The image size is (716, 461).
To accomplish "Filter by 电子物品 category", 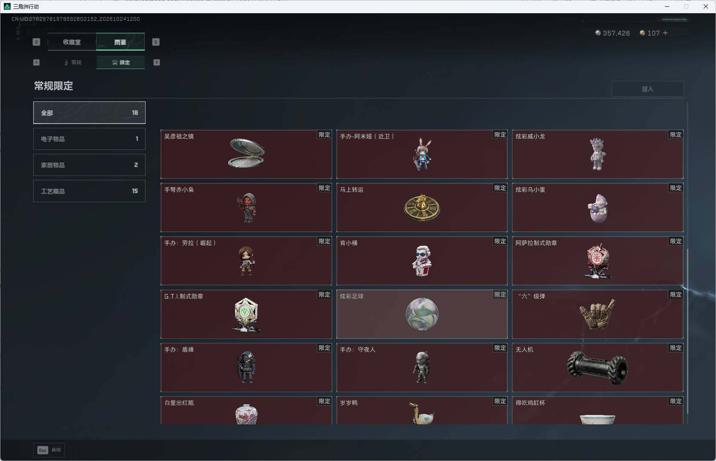I will 89,139.
